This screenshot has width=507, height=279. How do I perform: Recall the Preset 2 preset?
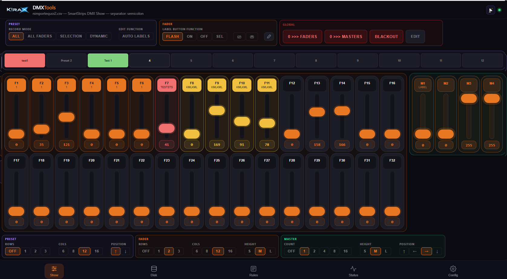[x=66, y=60]
